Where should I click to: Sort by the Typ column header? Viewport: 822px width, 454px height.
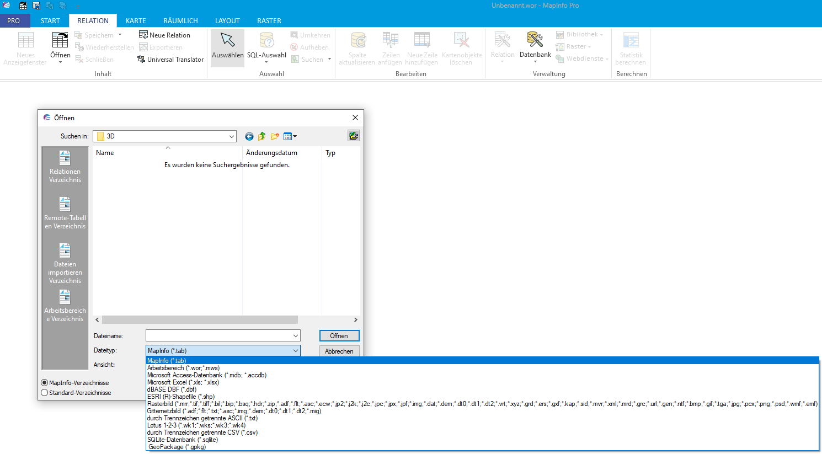click(341, 153)
